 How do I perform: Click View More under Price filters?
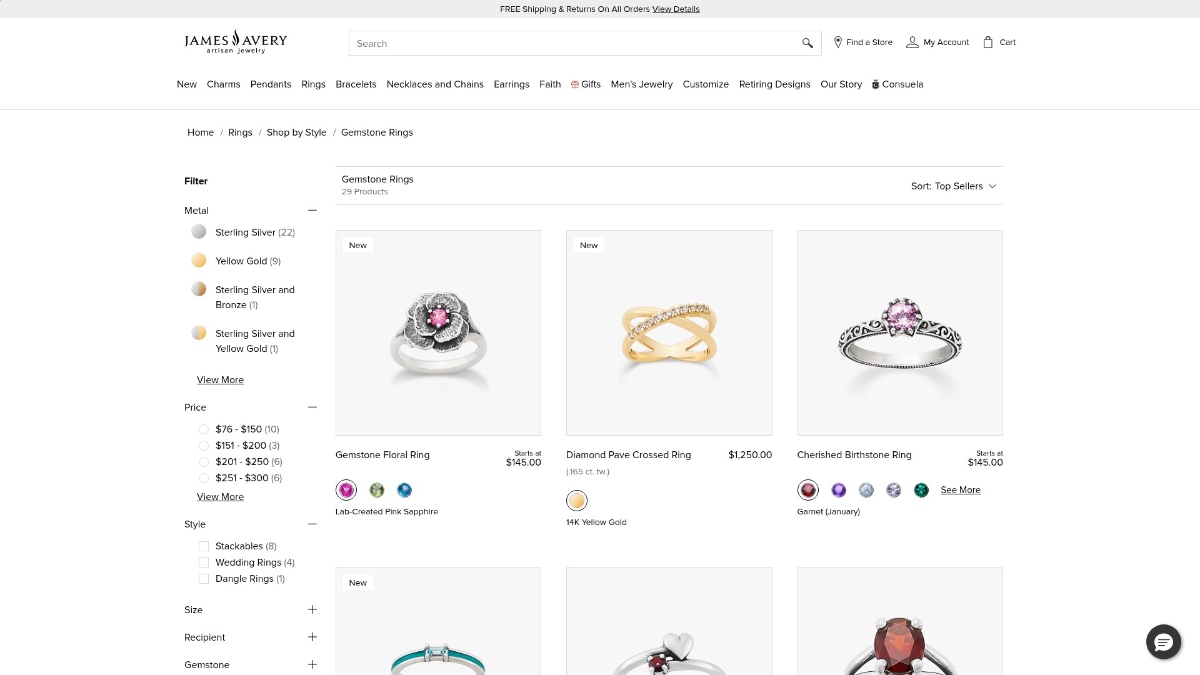[x=220, y=497]
